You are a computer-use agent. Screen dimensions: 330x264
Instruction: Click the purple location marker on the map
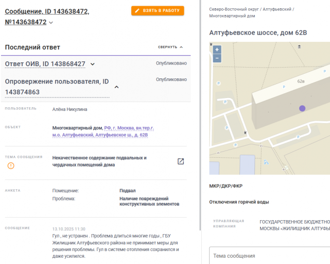pos(302,108)
